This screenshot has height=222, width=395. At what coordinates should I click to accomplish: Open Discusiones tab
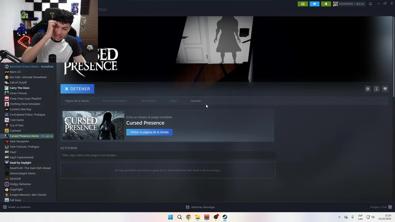coord(148,101)
